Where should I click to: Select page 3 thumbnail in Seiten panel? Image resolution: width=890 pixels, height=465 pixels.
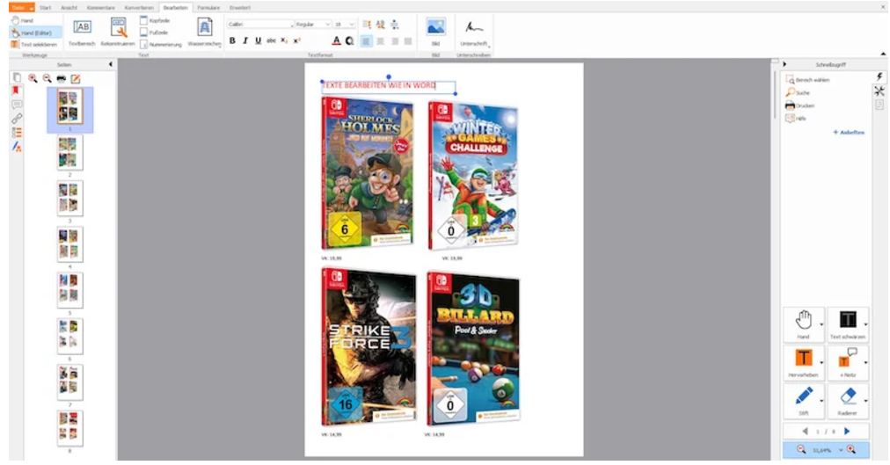69,198
